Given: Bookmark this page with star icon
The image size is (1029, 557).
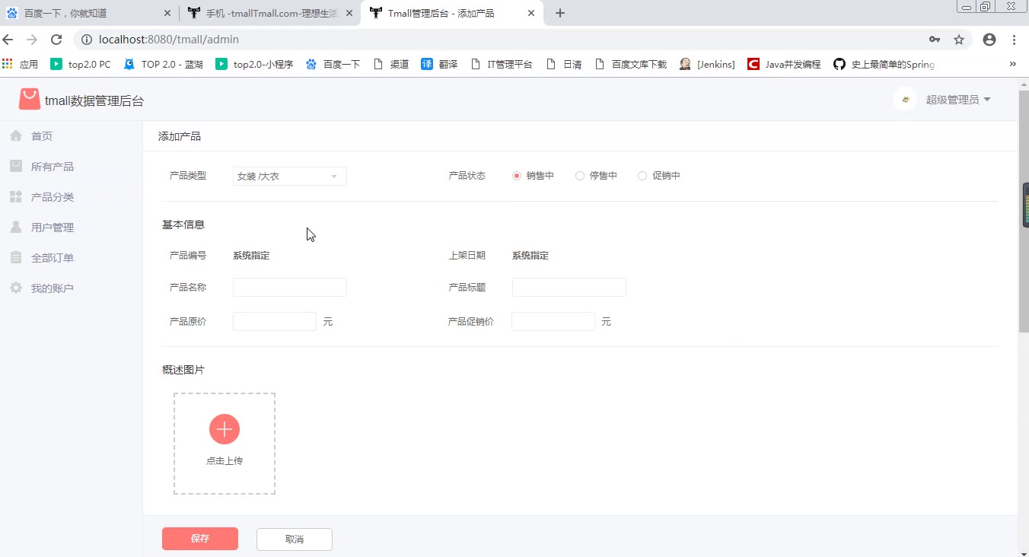Looking at the screenshot, I should [959, 40].
